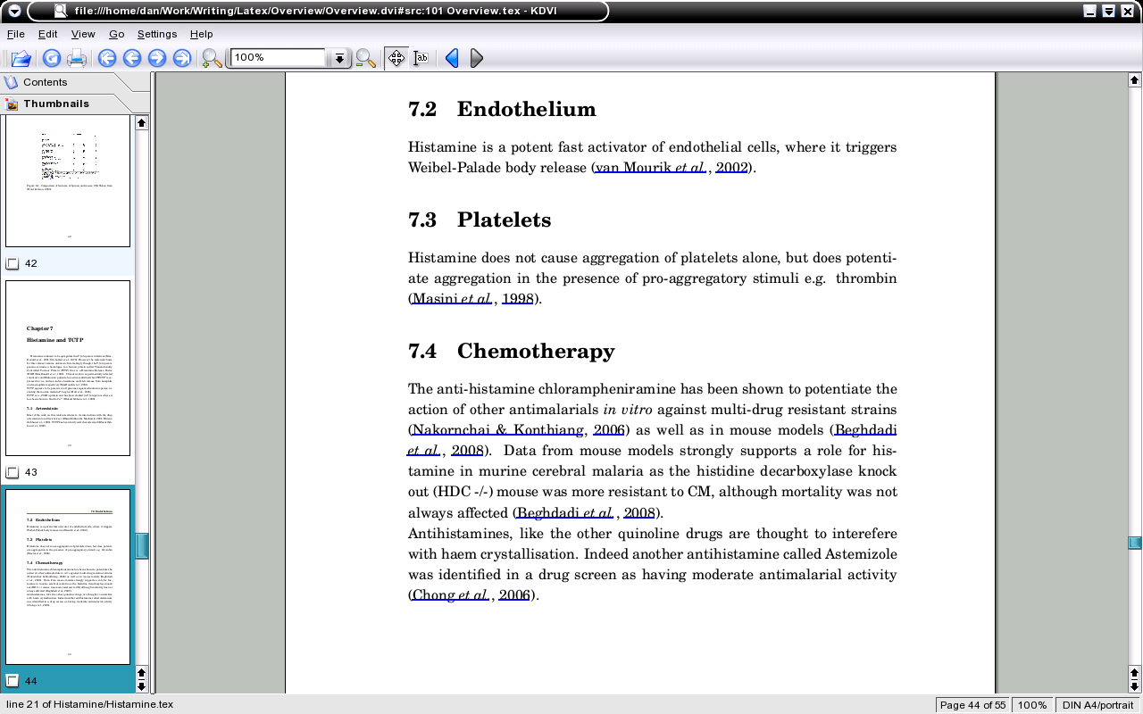Click the '7.3 Platelets' section heading
This screenshot has width=1143, height=714.
click(480, 220)
